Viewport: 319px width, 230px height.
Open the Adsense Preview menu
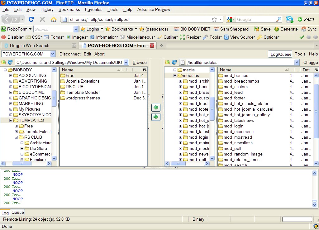pyautogui.click(x=154, y=9)
